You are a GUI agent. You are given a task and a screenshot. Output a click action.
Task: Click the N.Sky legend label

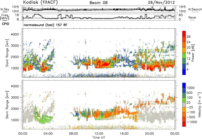click(5, 9)
